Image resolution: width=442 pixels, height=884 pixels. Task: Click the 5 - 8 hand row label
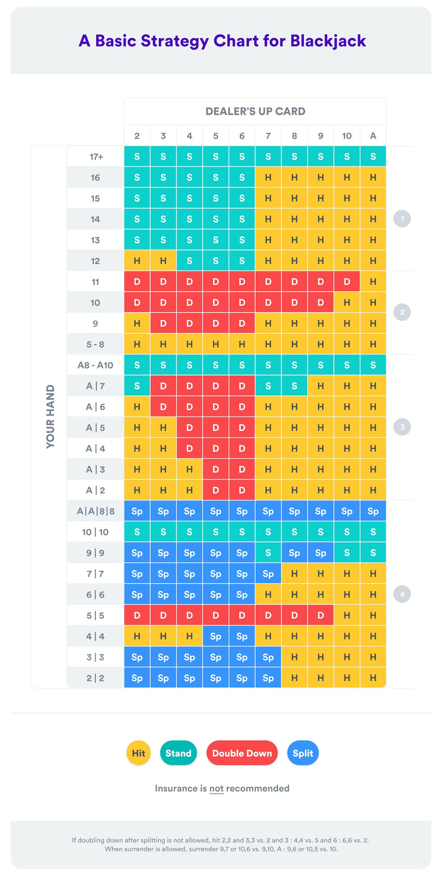tap(95, 344)
